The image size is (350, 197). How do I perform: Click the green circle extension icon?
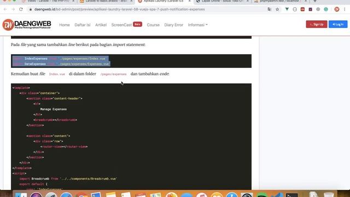pos(326,9)
